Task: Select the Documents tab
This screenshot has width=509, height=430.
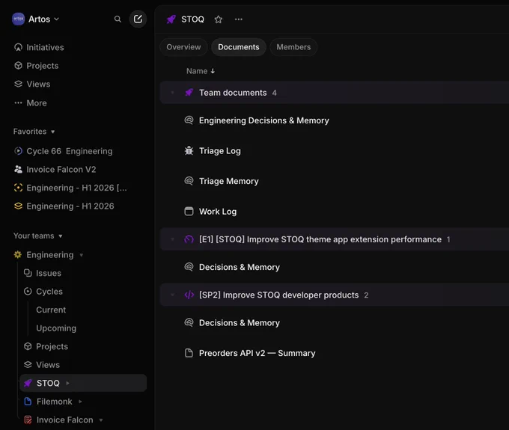Action: pyautogui.click(x=239, y=47)
